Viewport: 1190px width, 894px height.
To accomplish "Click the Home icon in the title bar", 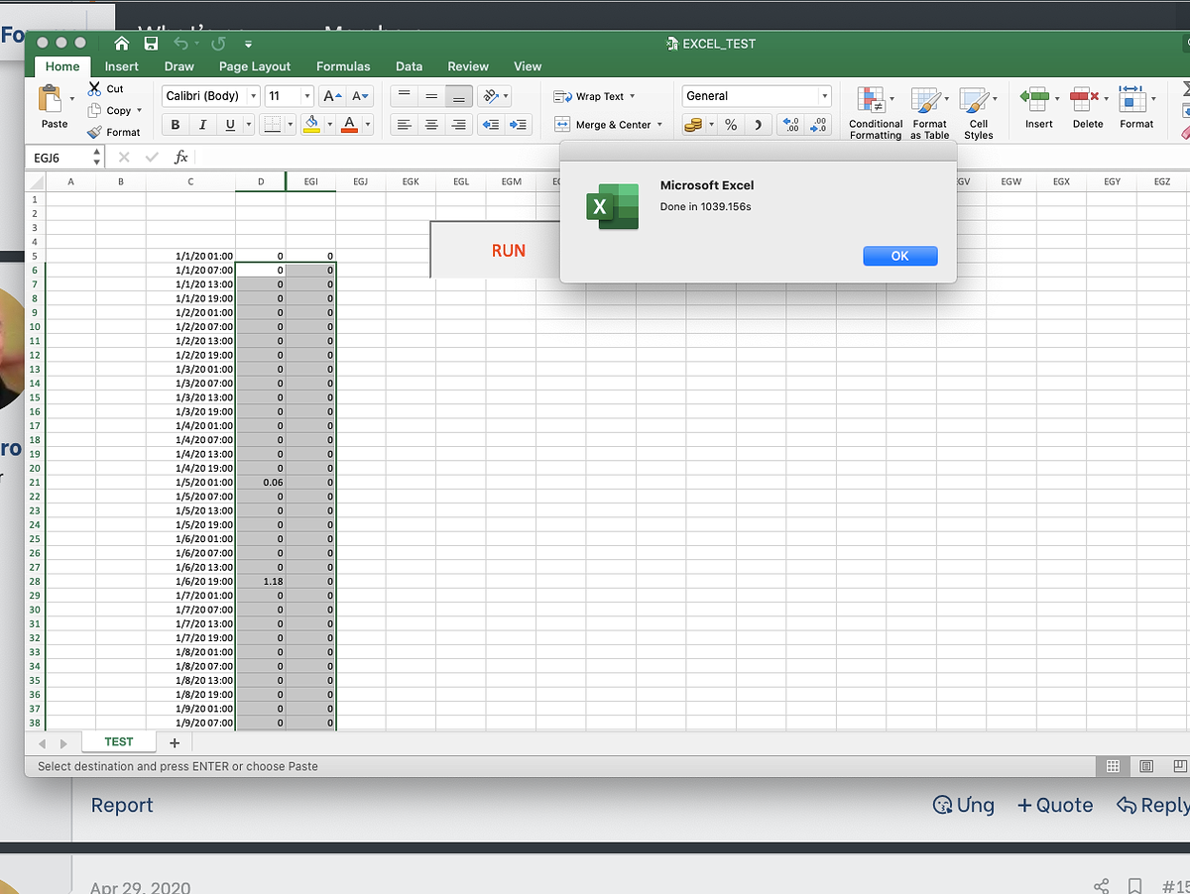I will 122,44.
